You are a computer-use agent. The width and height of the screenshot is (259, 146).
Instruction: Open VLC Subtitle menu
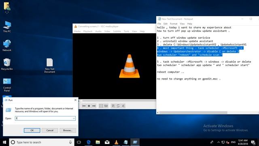[x=117, y=31]
